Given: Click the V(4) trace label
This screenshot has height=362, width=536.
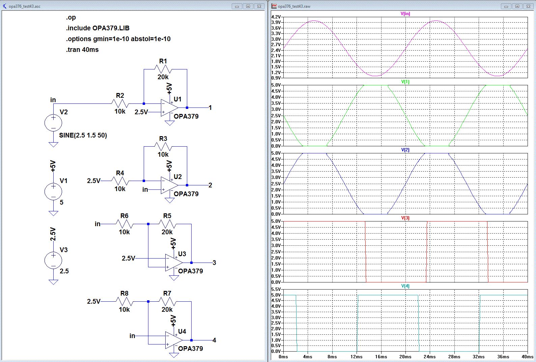Looking at the screenshot, I should (x=405, y=286).
